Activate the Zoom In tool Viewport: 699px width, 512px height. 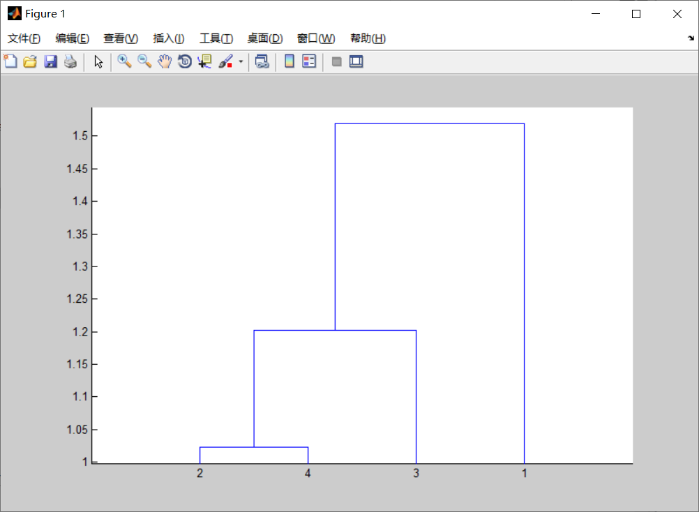pyautogui.click(x=124, y=61)
